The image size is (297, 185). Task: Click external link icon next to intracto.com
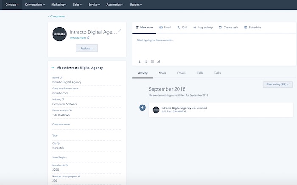click(88, 37)
